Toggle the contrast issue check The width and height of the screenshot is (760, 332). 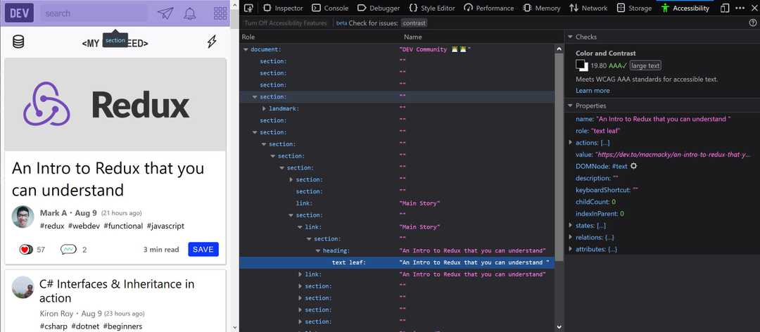[x=414, y=23]
